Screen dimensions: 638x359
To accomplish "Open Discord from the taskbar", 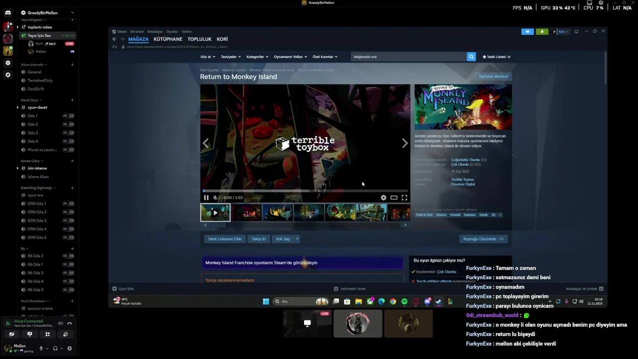I will (427, 301).
